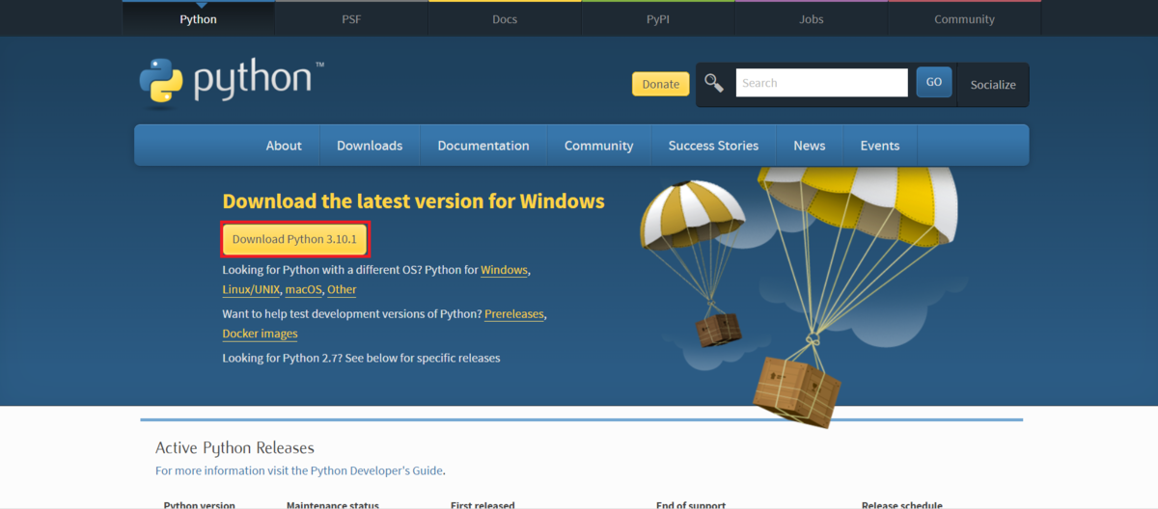
Task: Open the Events navigation menu
Action: (880, 146)
